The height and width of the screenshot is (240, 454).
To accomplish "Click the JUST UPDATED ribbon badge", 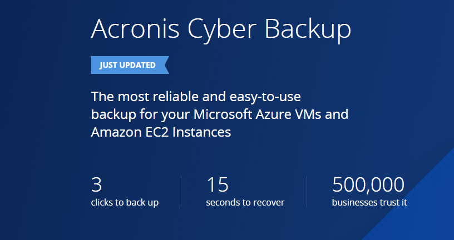I will click(127, 65).
